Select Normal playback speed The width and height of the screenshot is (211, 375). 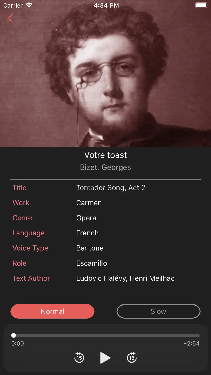coord(52,311)
